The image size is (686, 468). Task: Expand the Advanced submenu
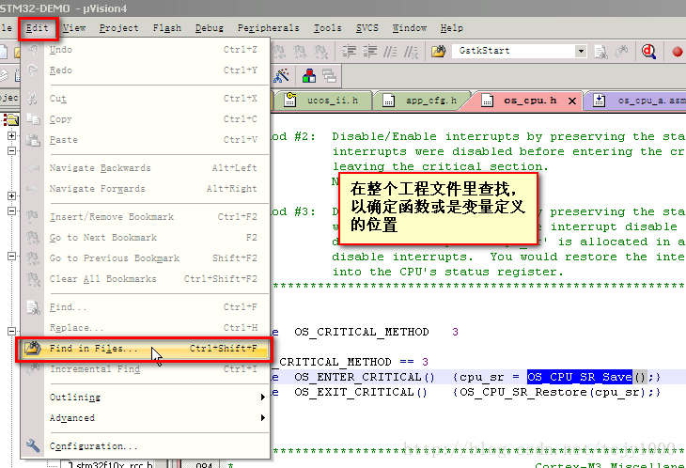coord(146,417)
